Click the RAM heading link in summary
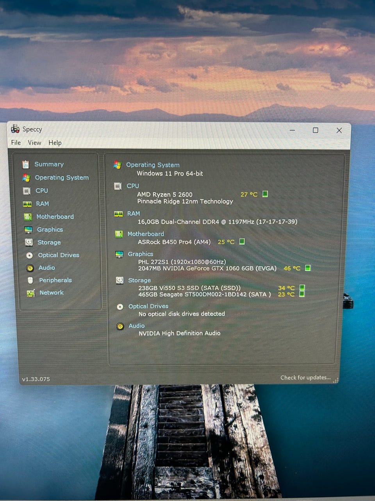 (134, 213)
